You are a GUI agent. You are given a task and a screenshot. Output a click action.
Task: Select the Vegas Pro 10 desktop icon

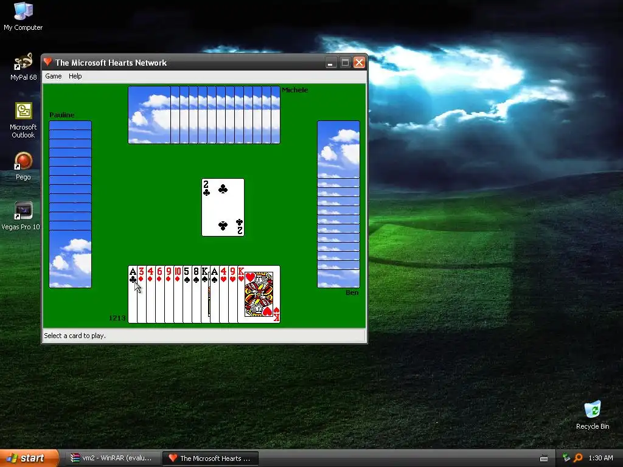click(21, 216)
